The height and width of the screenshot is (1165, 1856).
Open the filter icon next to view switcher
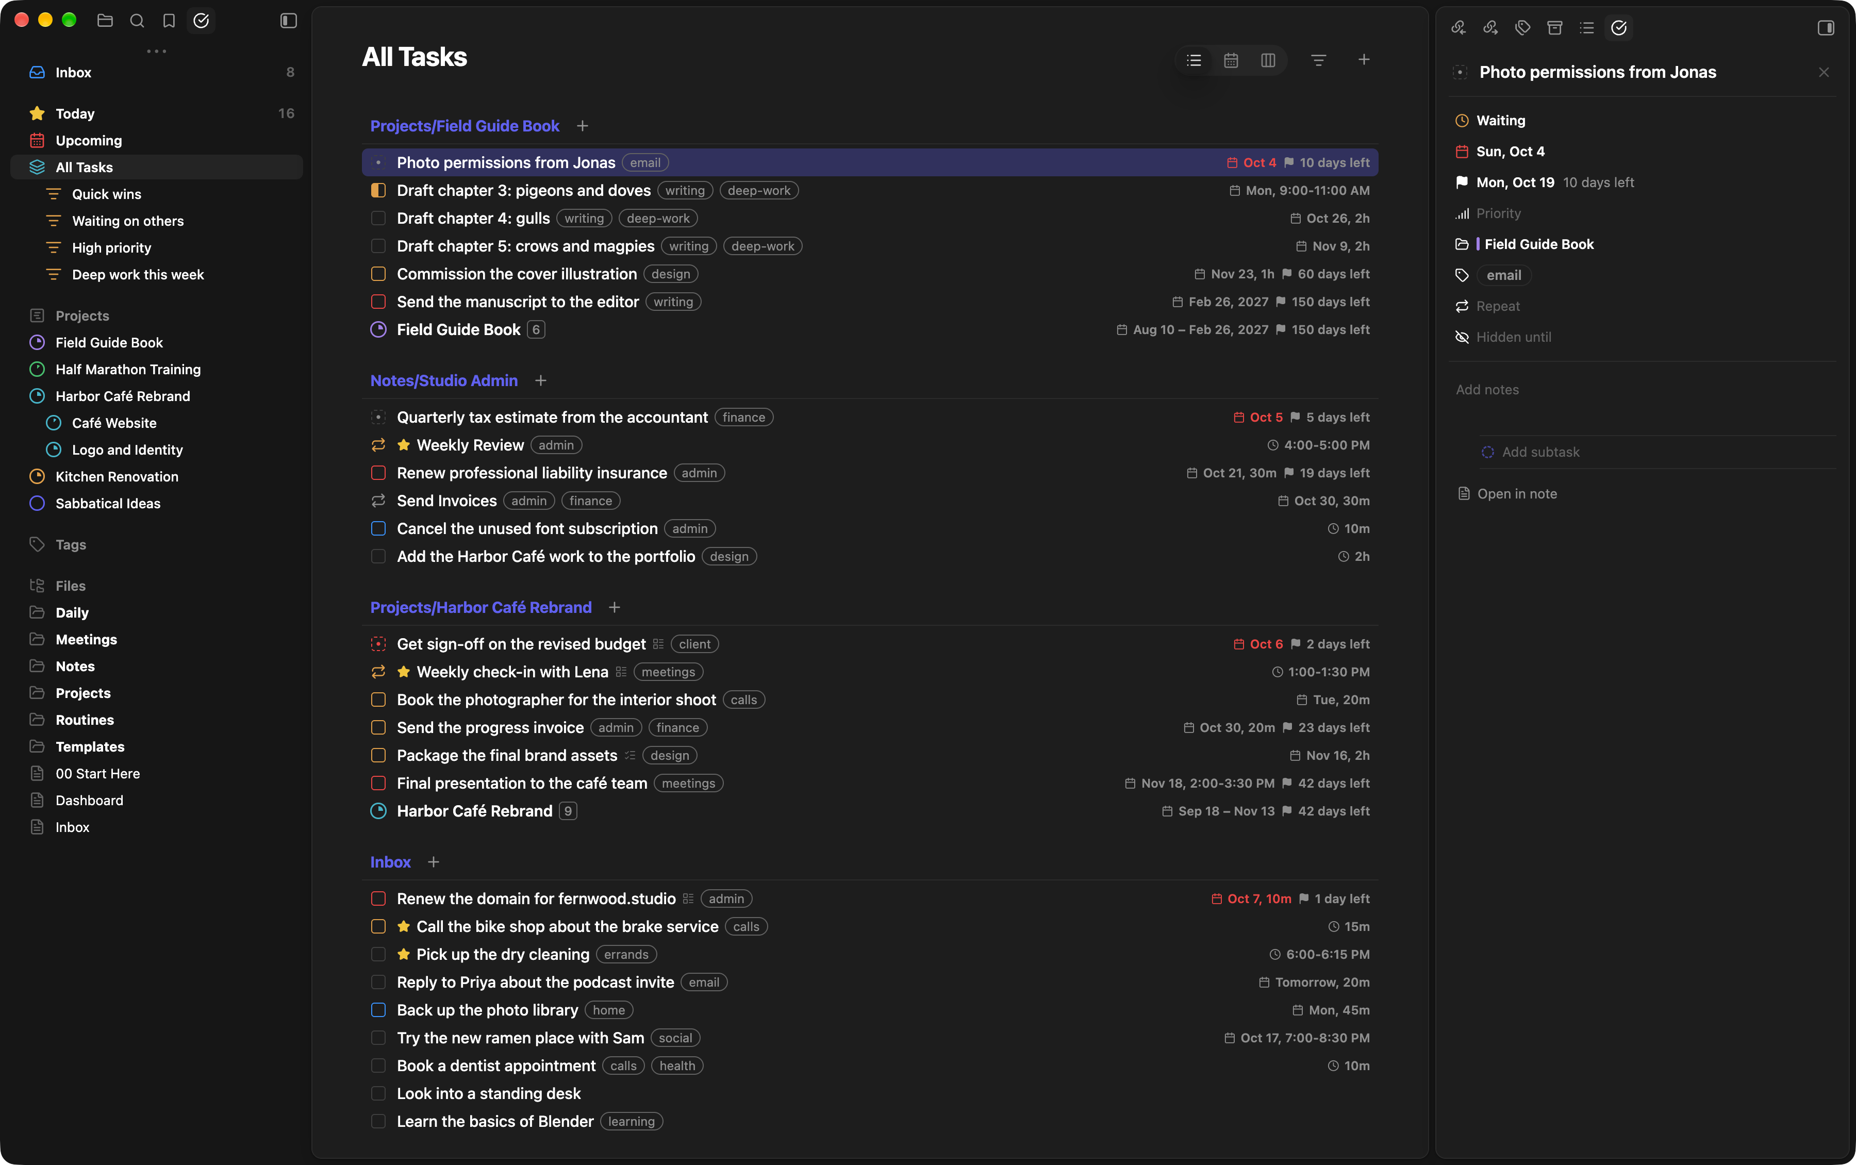(x=1318, y=60)
